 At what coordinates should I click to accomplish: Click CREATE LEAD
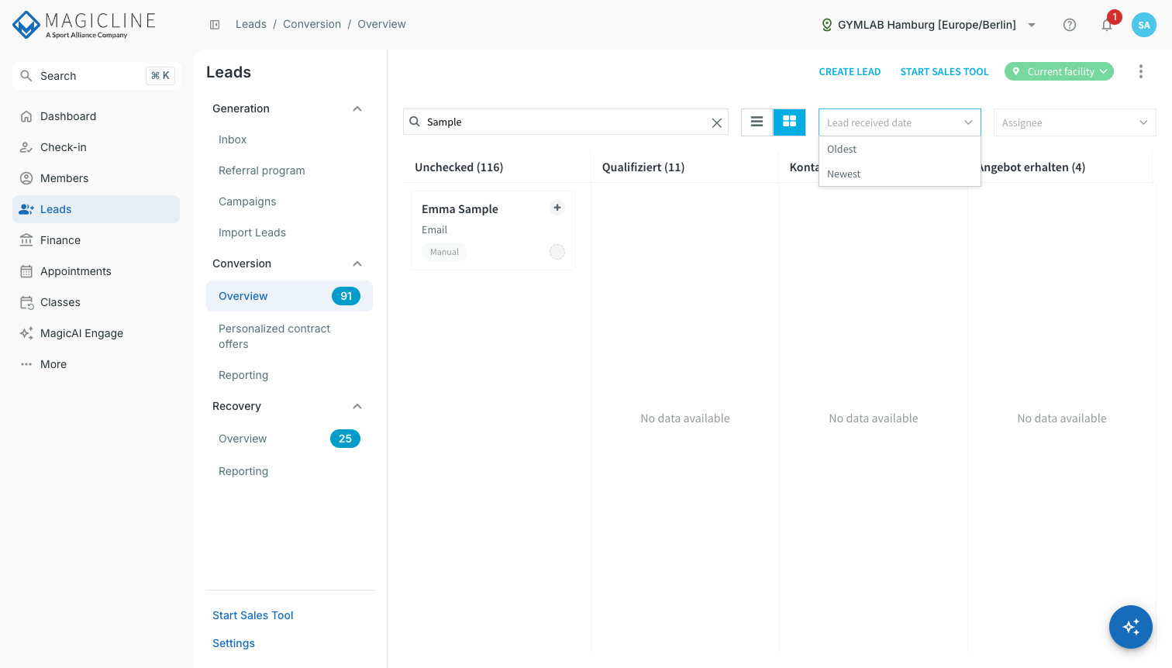(x=850, y=71)
